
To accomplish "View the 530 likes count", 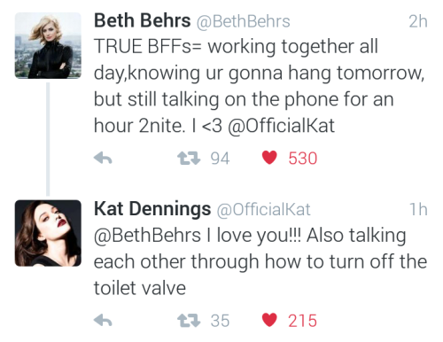I will (303, 159).
